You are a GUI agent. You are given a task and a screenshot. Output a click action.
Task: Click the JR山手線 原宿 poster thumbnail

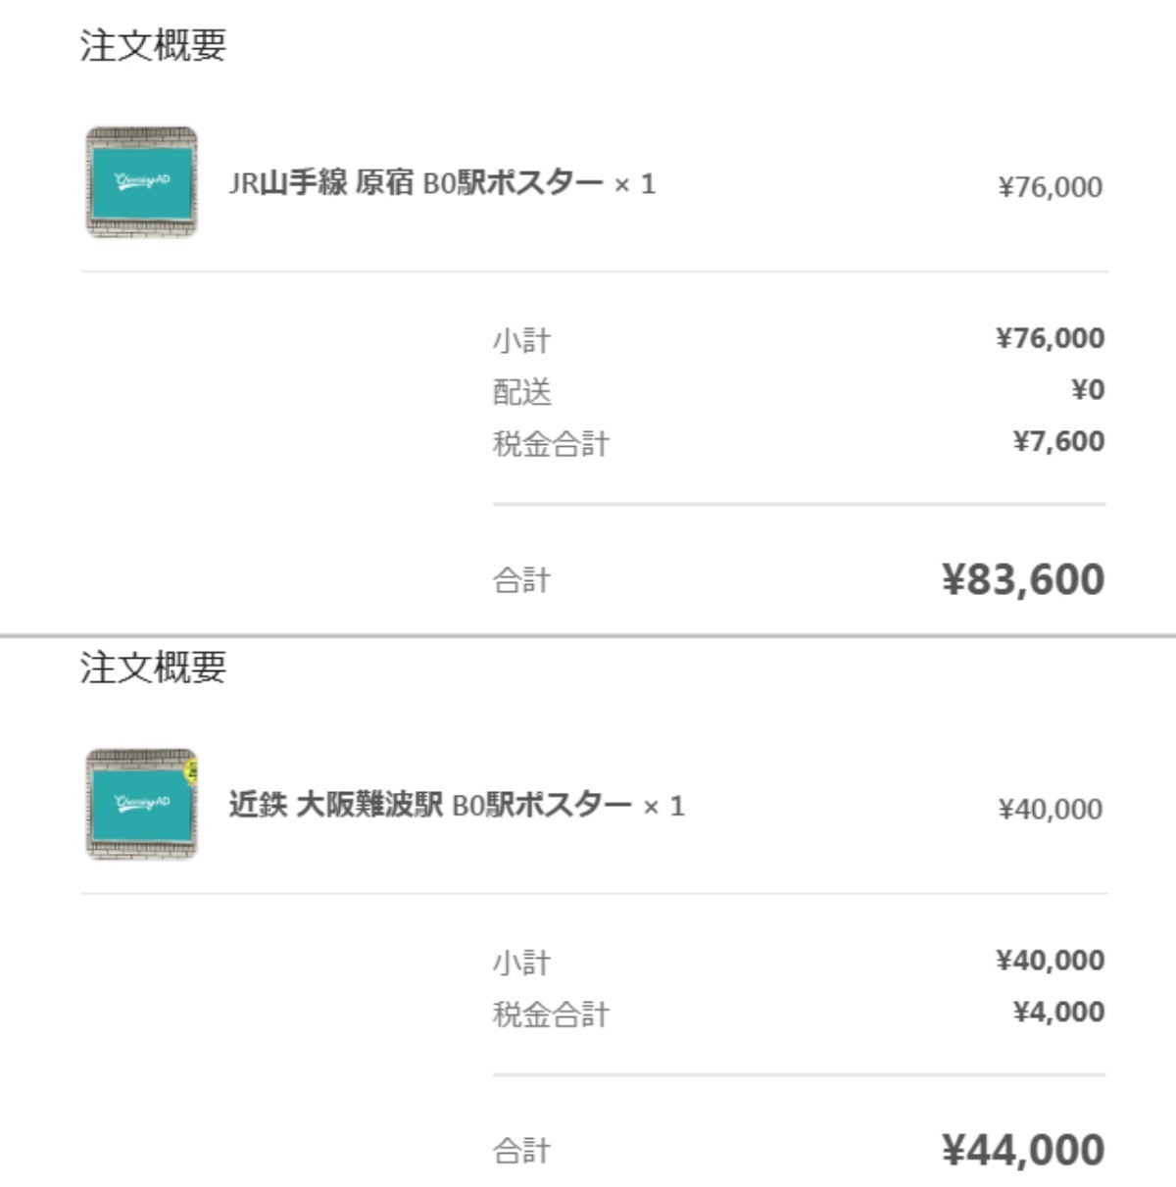[x=141, y=182]
